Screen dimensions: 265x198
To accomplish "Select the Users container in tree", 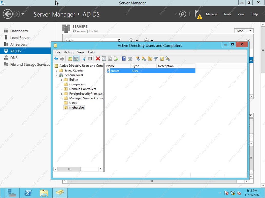I will coord(73,103).
